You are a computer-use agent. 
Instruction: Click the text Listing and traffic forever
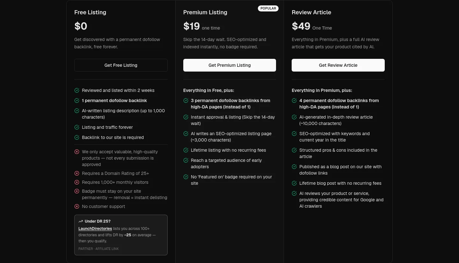tap(107, 127)
